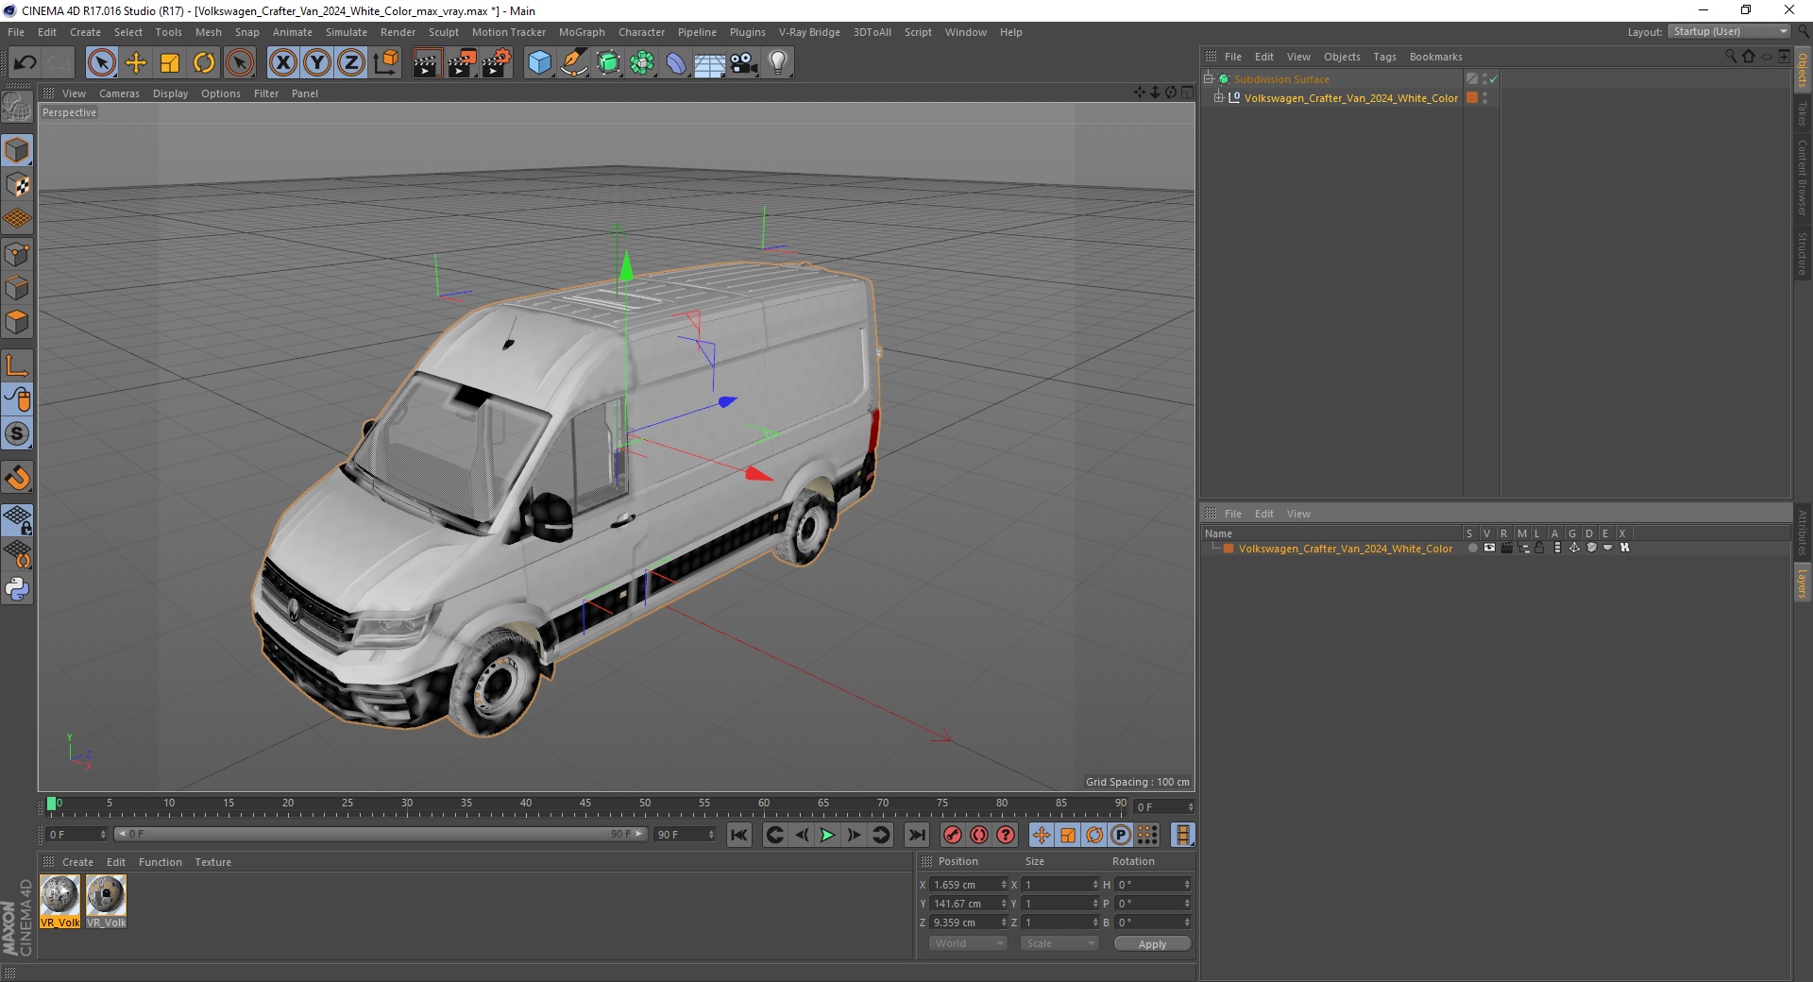Viewport: 1813px width, 982px height.
Task: Toggle layer visible-in-editor icon for Volkswagen layer
Action: point(1489,548)
